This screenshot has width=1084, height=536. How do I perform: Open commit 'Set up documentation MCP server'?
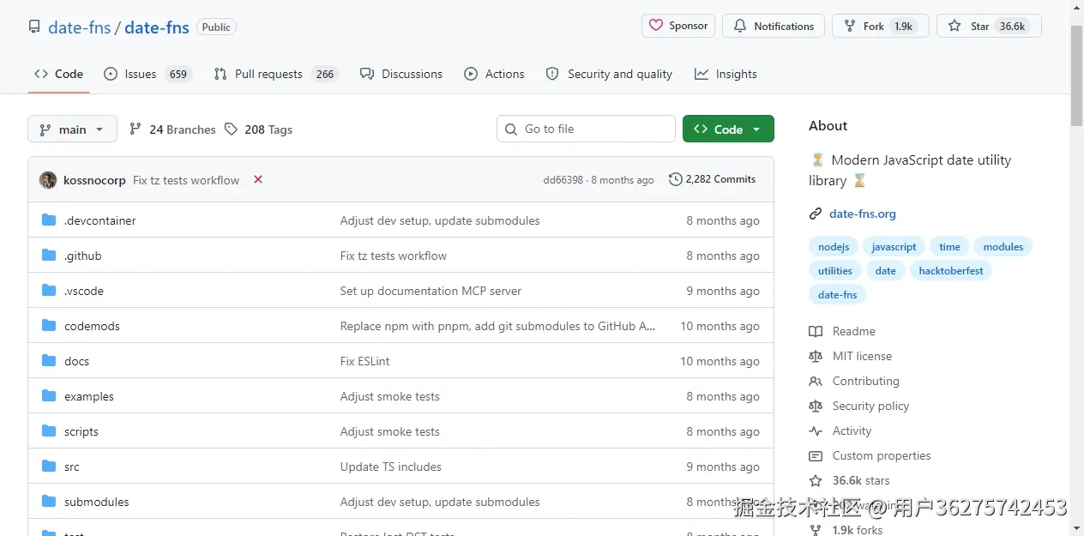(431, 291)
